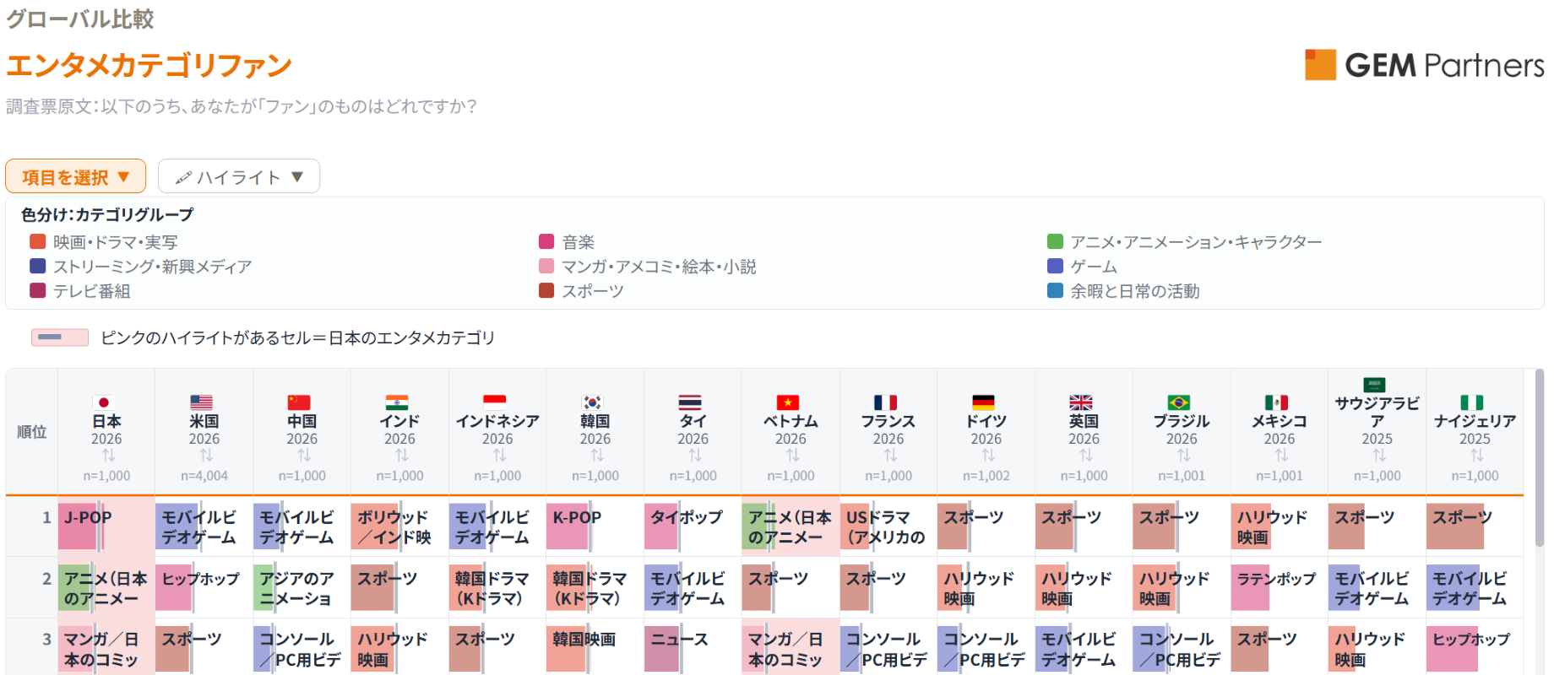Sort by the サウジアラビア 2025 column arrows

tap(1378, 456)
